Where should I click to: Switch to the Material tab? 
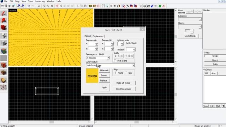pos(88,36)
